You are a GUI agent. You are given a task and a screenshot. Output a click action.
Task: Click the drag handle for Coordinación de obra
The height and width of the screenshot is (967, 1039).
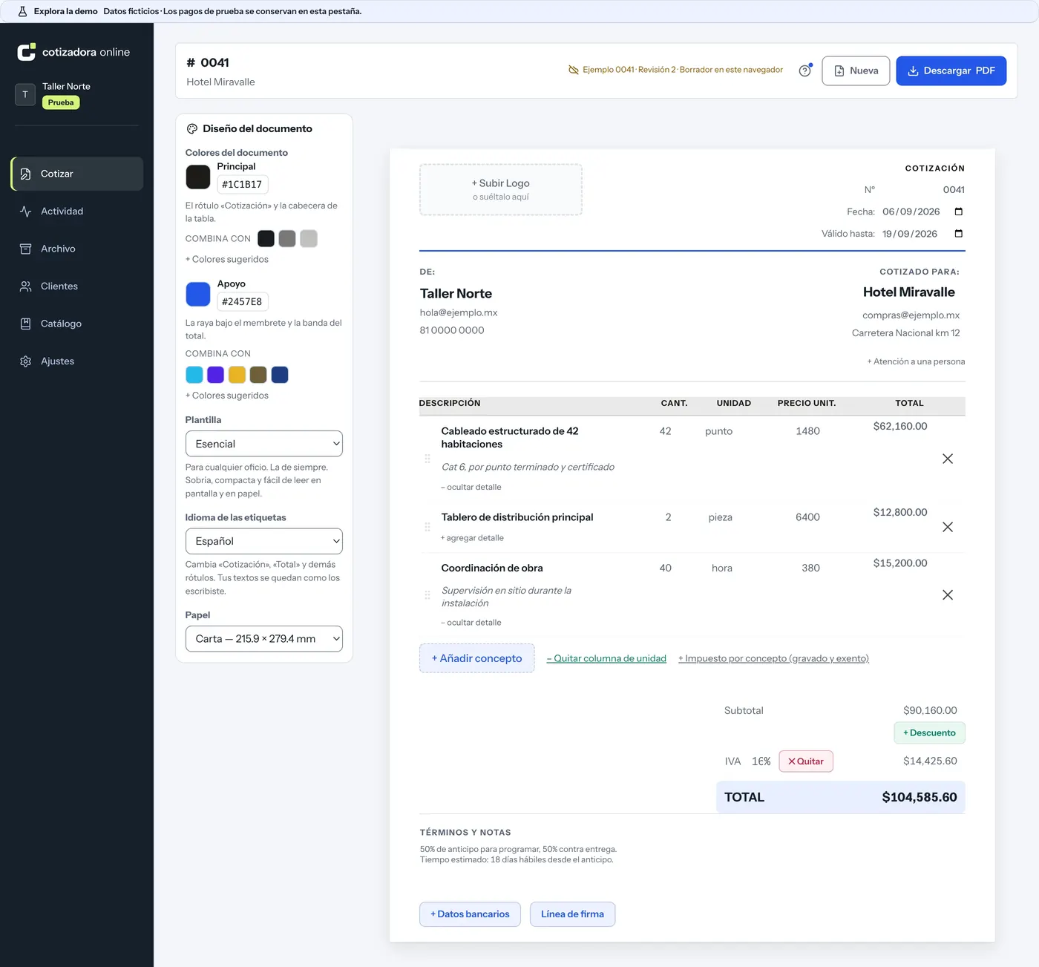427,594
